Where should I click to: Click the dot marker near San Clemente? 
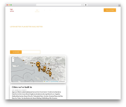pyautogui.click(x=53, y=78)
